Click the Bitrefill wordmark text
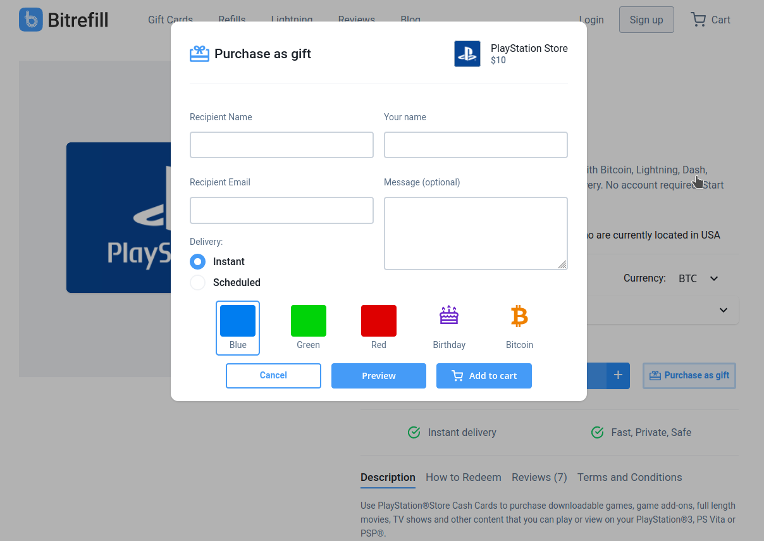The height and width of the screenshot is (541, 764). tap(78, 20)
